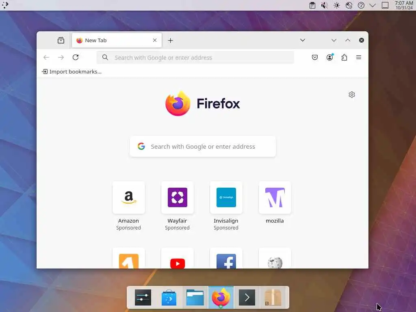The height and width of the screenshot is (312, 416).
Task: Open the clipboard tray icon
Action: pyautogui.click(x=312, y=5)
